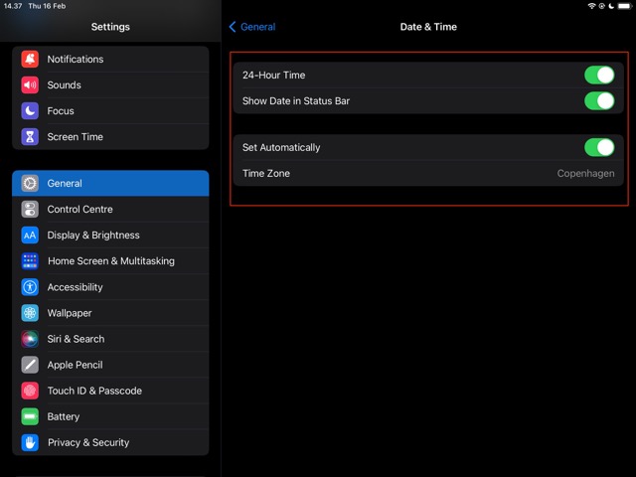This screenshot has width=636, height=477.
Task: Tap the Screen Time hourglass icon
Action: click(30, 137)
